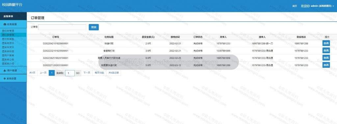This screenshot has height=124, width=337.
Task: Click the 共1页 pagination entry
Action: click(32, 73)
